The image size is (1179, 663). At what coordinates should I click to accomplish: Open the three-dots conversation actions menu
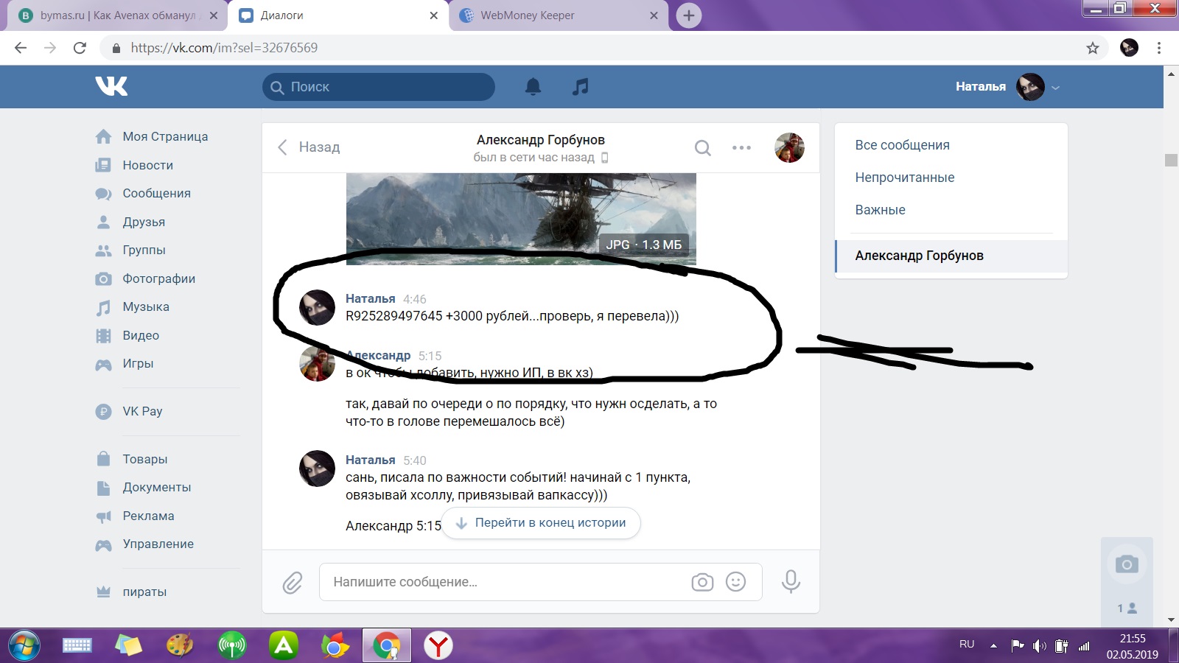coord(741,148)
